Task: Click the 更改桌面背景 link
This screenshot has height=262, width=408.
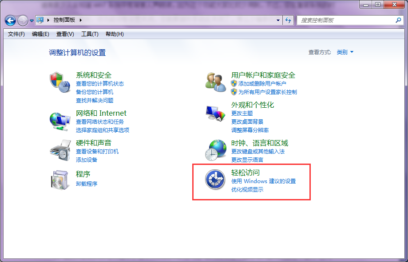Action: click(x=247, y=121)
